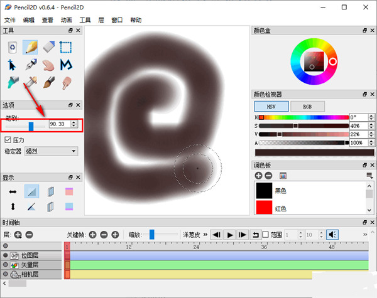Select the Pencil tool
377x298 pixels.
point(30,46)
